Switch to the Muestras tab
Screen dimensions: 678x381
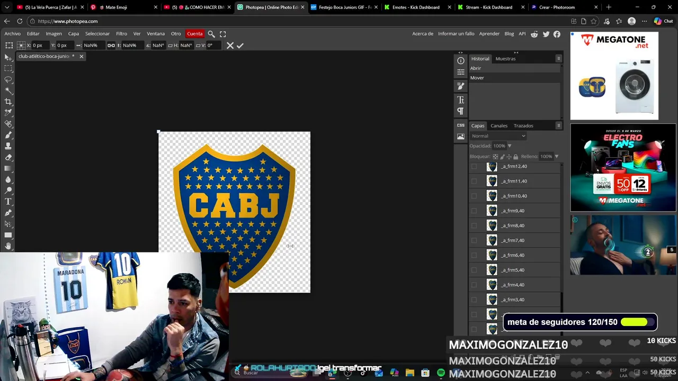coord(505,59)
